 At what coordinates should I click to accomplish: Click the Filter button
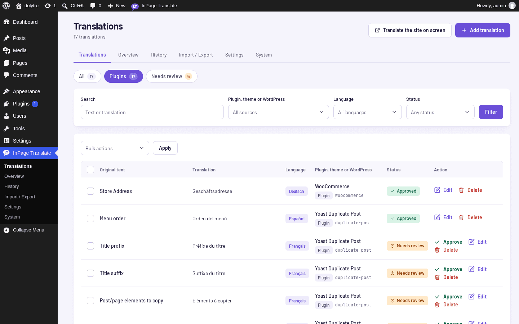click(491, 112)
